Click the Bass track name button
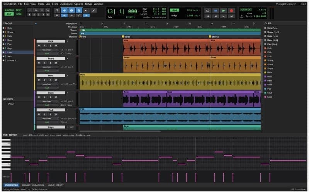 [x=51, y=93]
